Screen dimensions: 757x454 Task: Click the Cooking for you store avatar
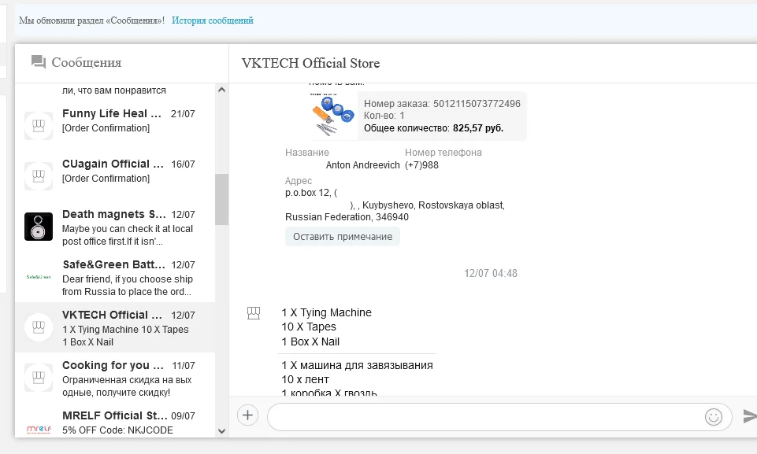coord(39,378)
